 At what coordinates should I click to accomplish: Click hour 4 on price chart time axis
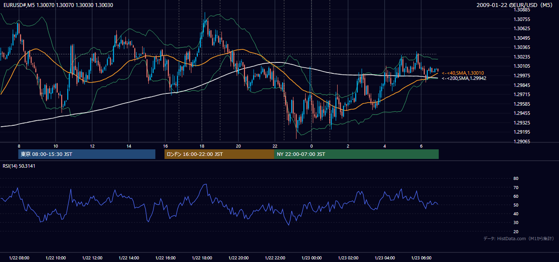click(x=385, y=145)
